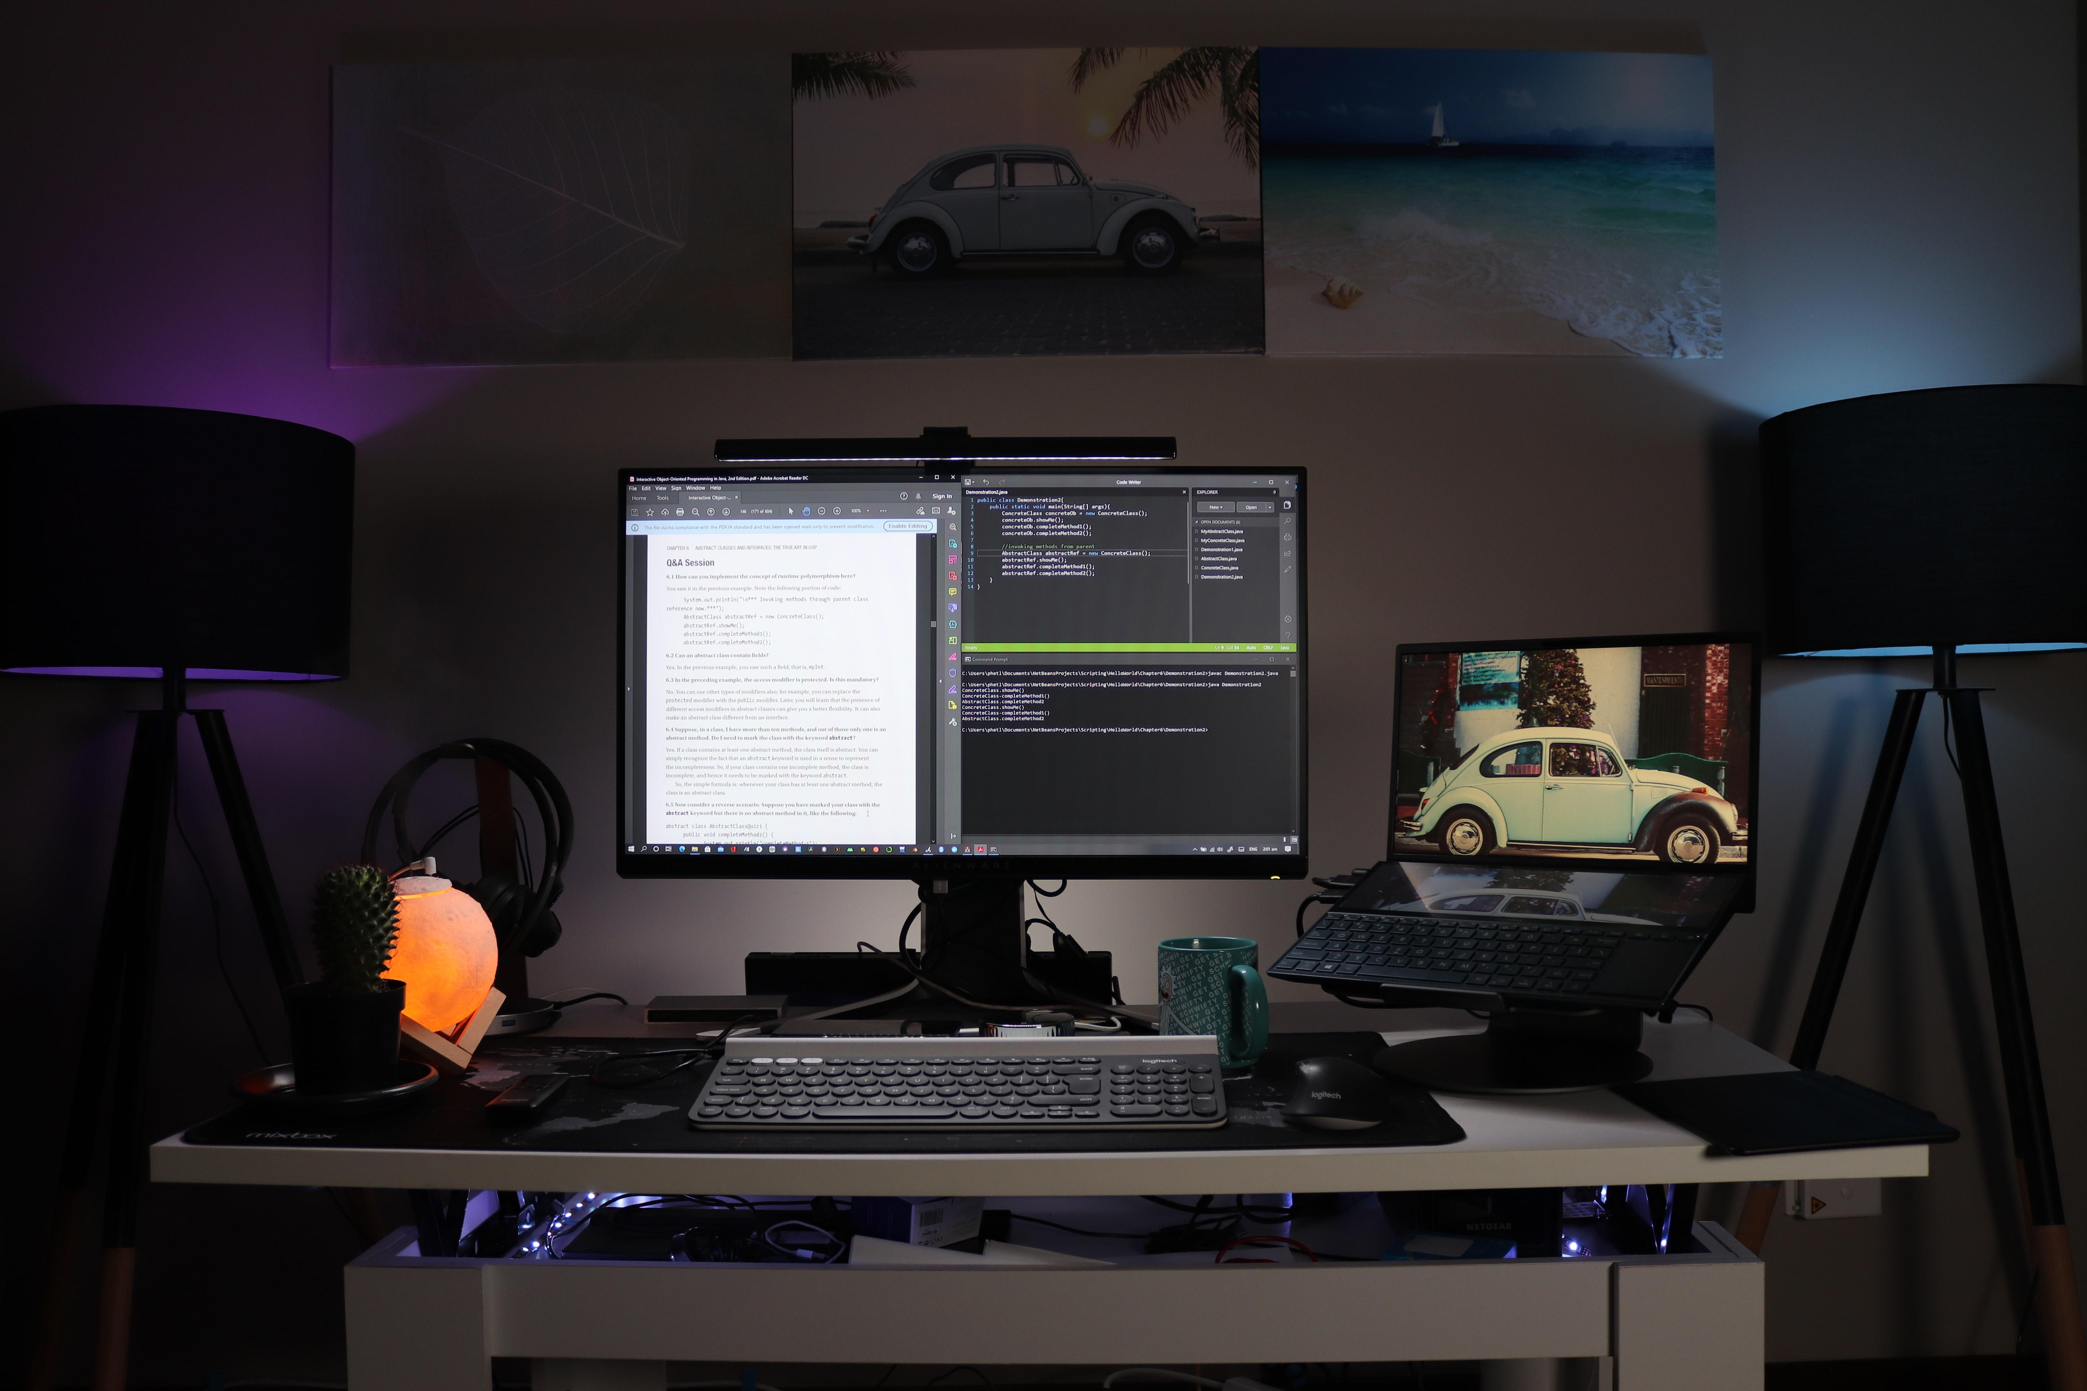Click the undo arrow in Code Writer

coord(986,482)
